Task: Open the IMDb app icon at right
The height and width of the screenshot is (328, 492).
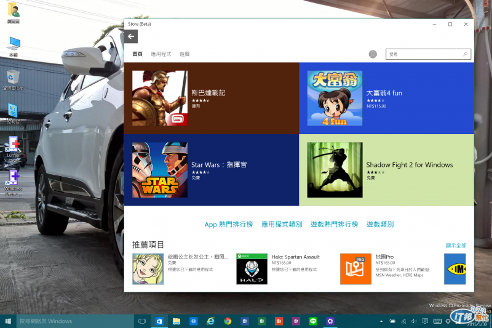Action: pyautogui.click(x=455, y=269)
